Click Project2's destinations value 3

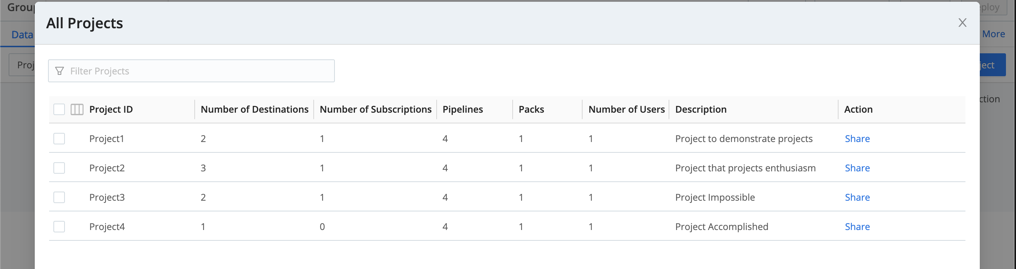[203, 168]
